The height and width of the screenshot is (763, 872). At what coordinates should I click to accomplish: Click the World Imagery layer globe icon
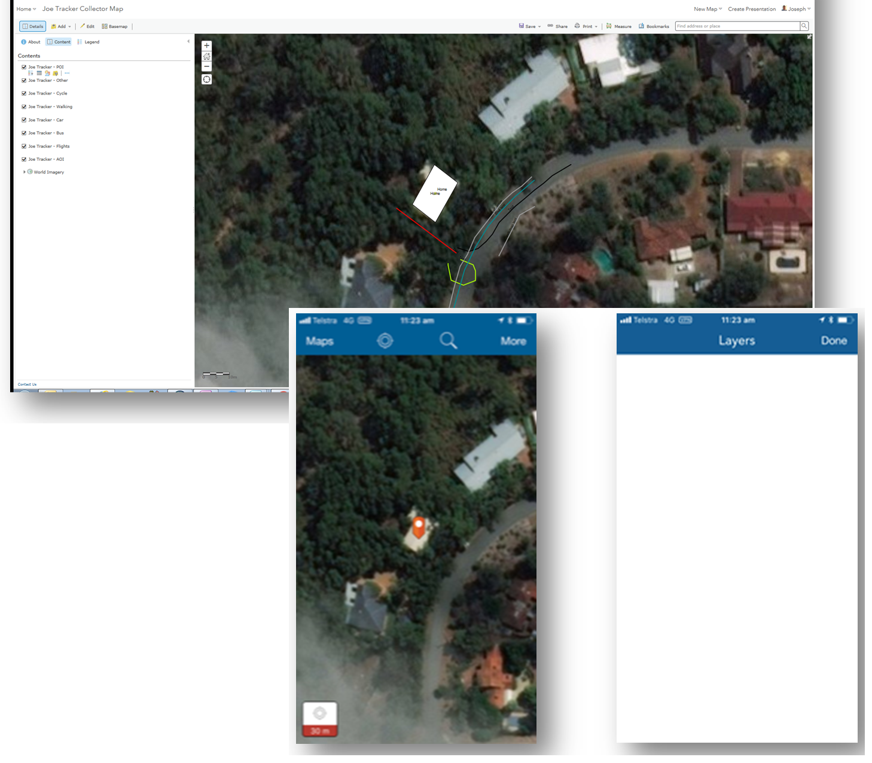coord(30,172)
